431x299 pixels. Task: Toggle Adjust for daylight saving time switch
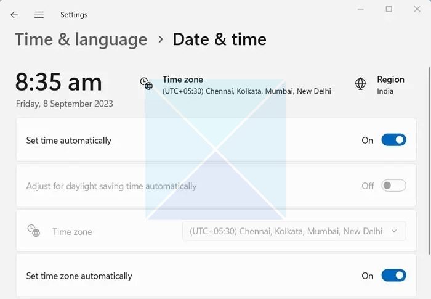pos(393,186)
